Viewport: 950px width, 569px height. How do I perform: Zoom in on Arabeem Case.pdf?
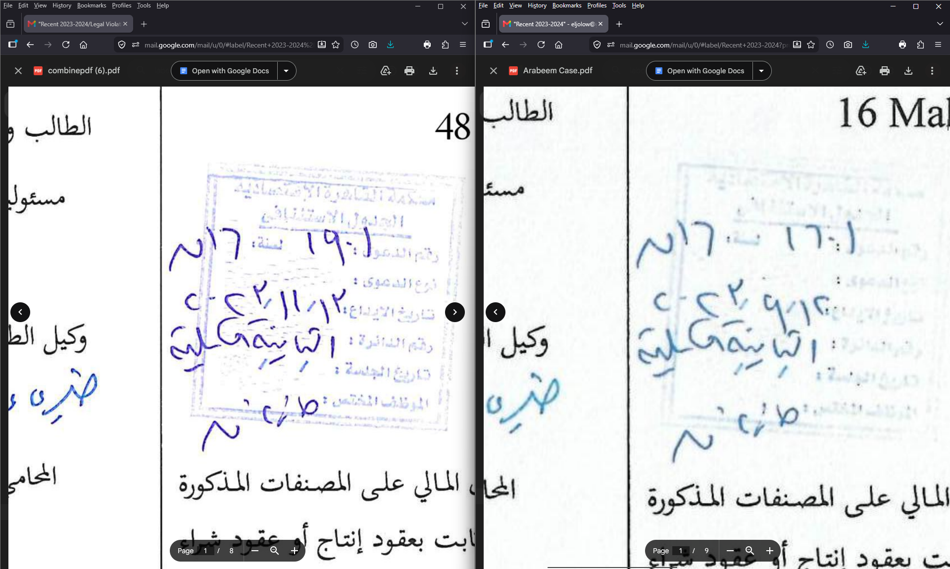coord(770,551)
